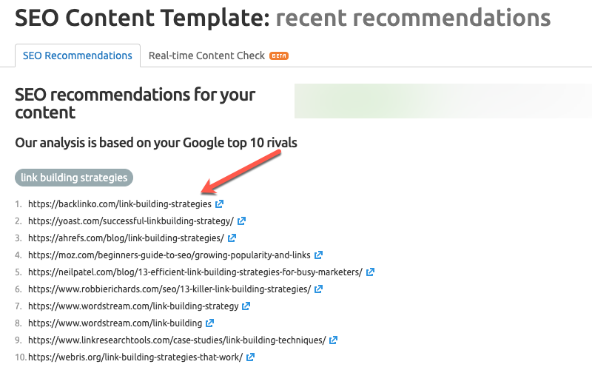Open the yoast.com successful-linkbuilding-strategy link
This screenshot has height=370, width=592.
(x=131, y=221)
